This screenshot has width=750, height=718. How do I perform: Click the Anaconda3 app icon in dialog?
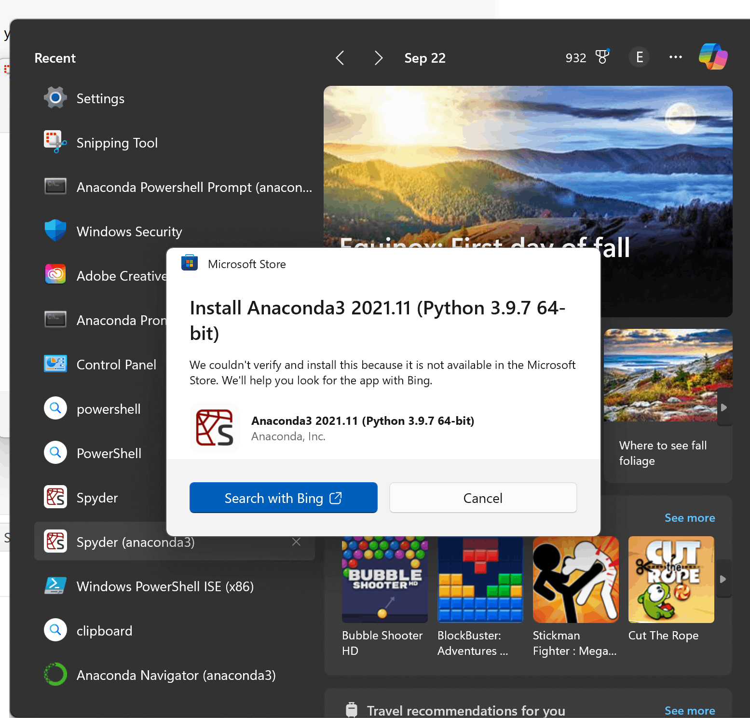click(215, 428)
